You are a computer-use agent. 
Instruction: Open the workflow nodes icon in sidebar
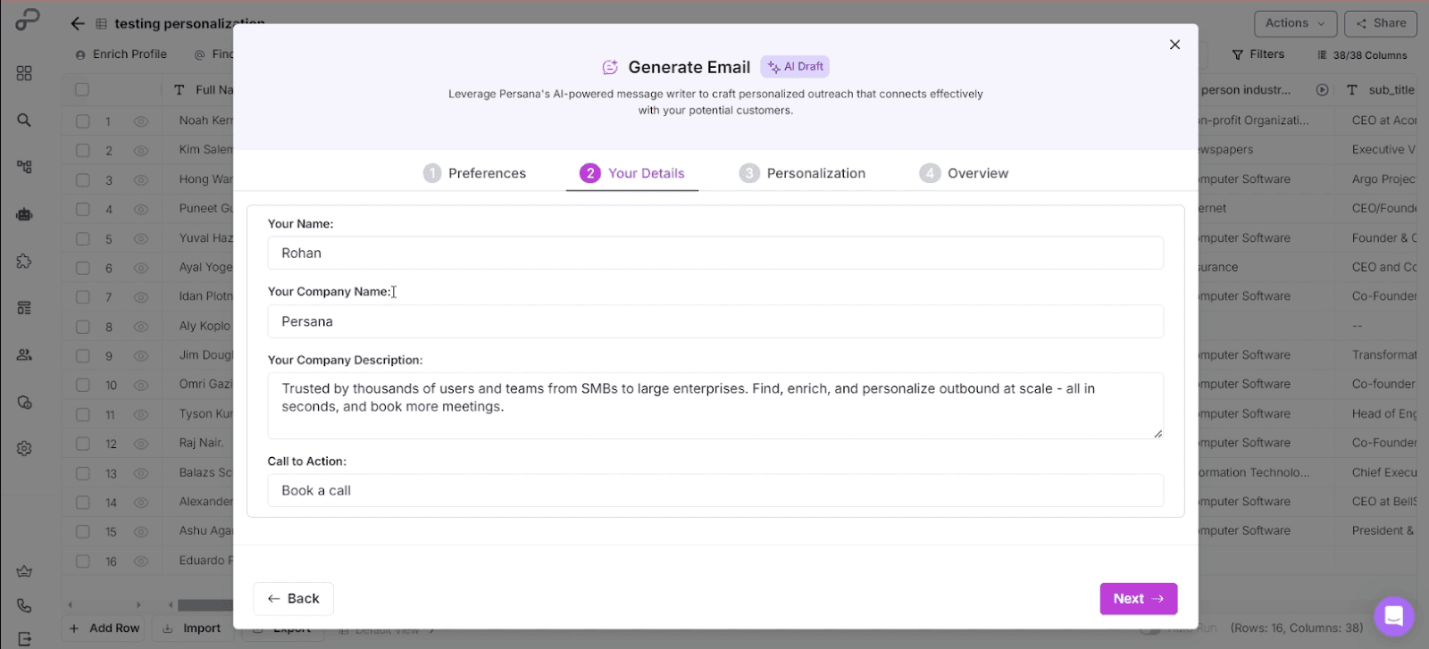click(x=24, y=167)
